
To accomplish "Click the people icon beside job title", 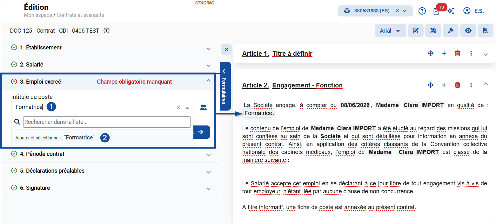I will pos(203,107).
